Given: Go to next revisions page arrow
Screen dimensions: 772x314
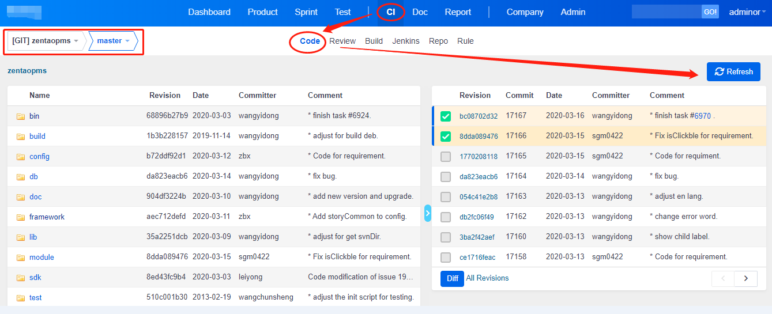Looking at the screenshot, I should click(x=745, y=279).
